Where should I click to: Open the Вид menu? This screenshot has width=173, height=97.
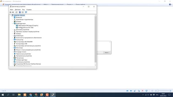click(24, 10)
